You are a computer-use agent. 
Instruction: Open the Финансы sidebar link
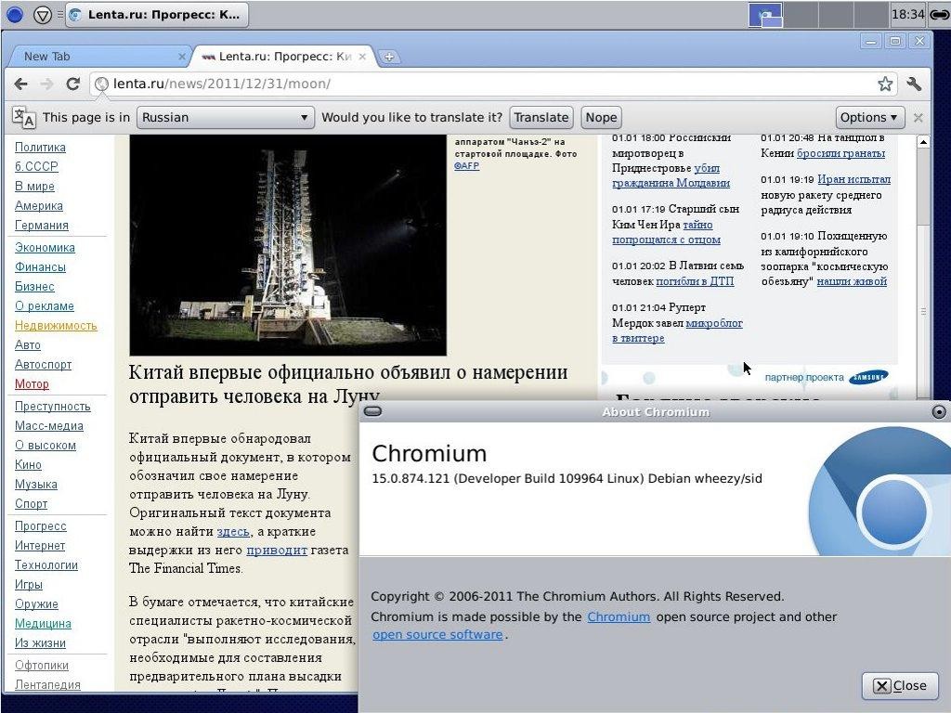(40, 266)
